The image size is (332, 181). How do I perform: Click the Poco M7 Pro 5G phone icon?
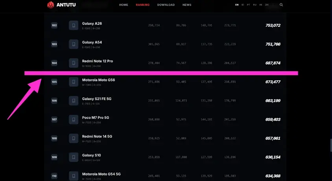74,120
